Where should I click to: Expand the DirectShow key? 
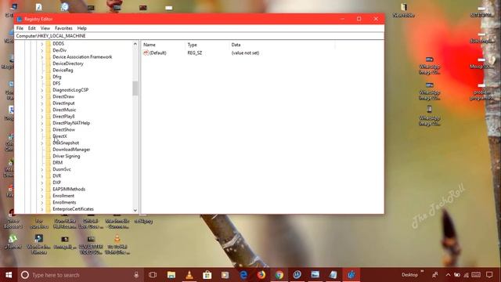coord(41,130)
